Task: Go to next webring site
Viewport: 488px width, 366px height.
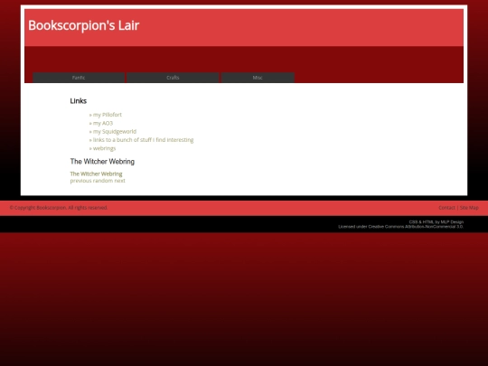Action: pos(119,181)
